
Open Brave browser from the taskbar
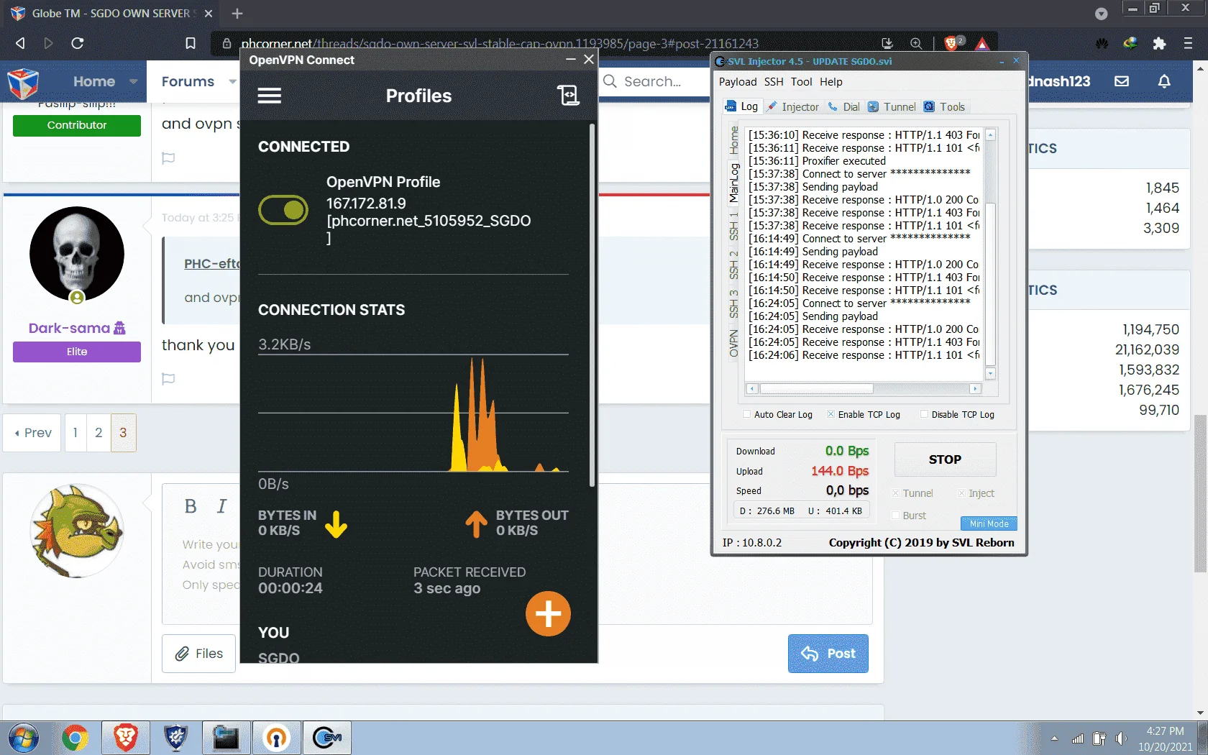pos(125,738)
